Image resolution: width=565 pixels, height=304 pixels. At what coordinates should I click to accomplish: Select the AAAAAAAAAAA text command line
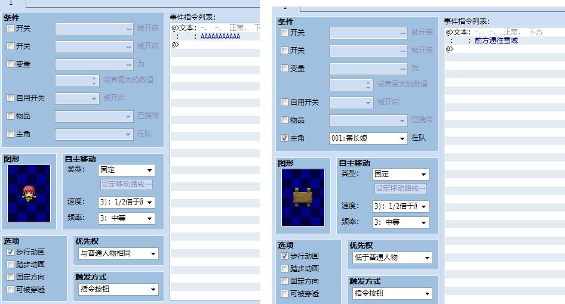click(x=215, y=36)
